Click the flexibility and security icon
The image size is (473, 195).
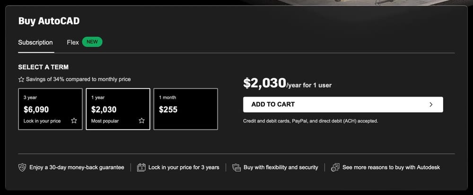coord(236,167)
